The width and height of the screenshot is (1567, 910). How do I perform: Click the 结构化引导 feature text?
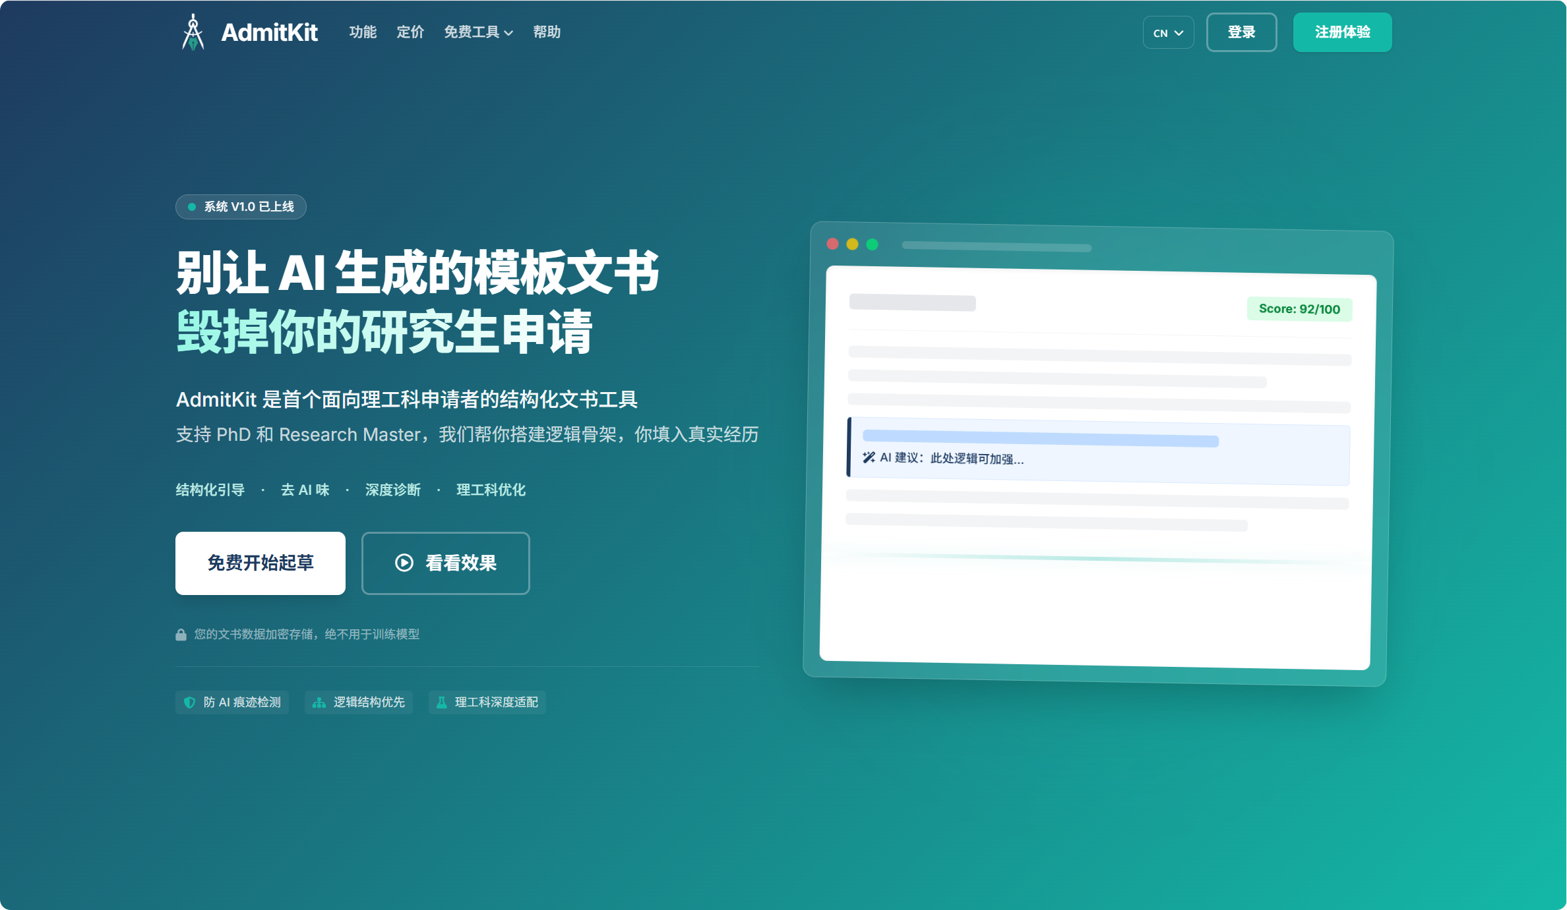click(210, 490)
